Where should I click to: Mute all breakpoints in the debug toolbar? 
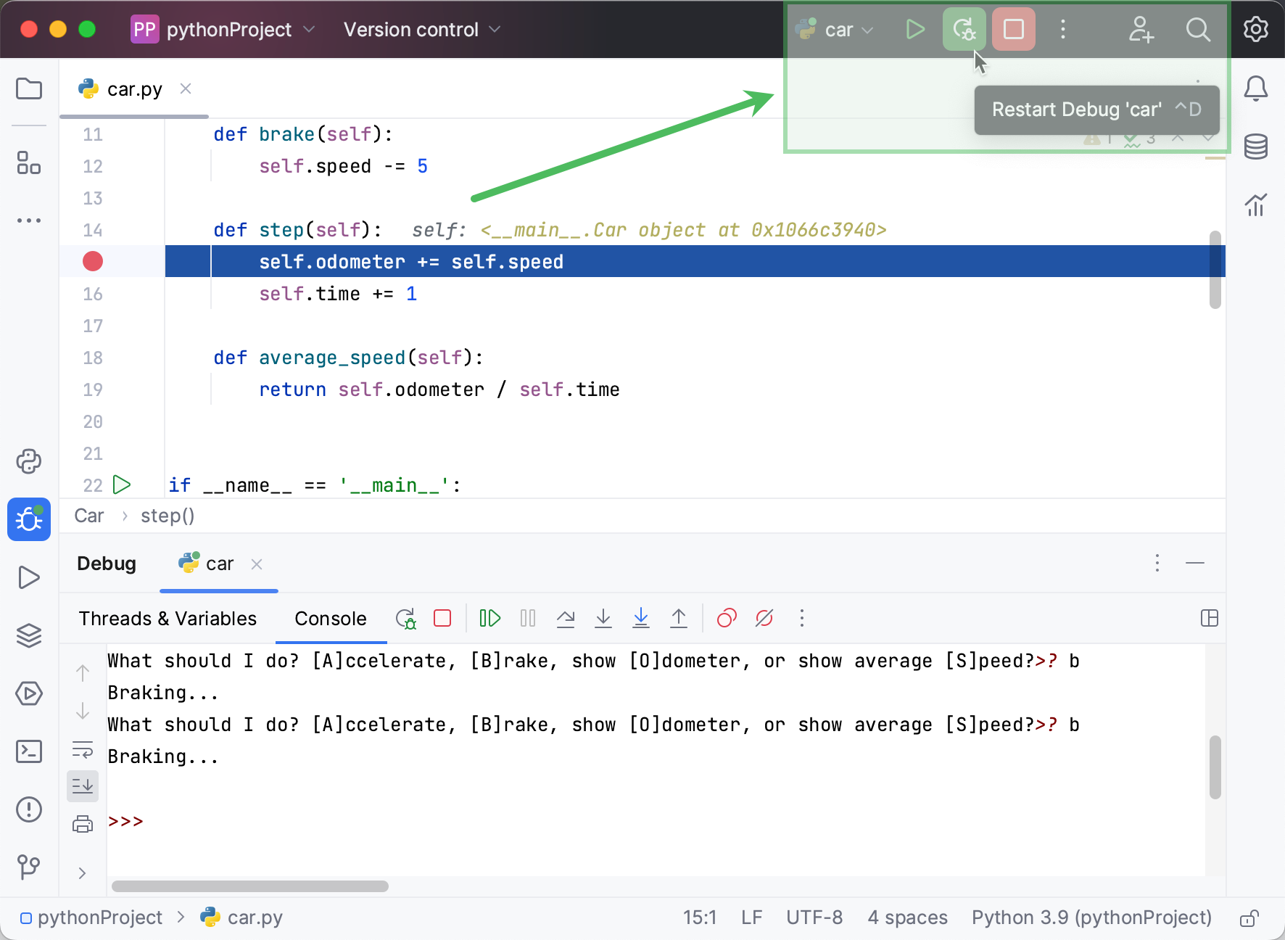764,618
